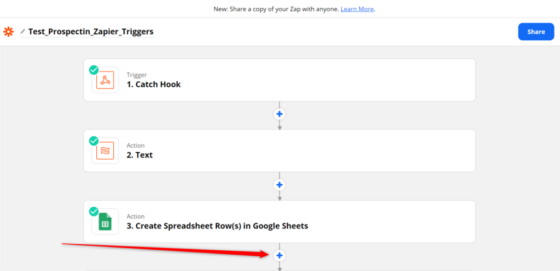Expand the 3. Create Spreadsheet Row(s) step

[279, 221]
